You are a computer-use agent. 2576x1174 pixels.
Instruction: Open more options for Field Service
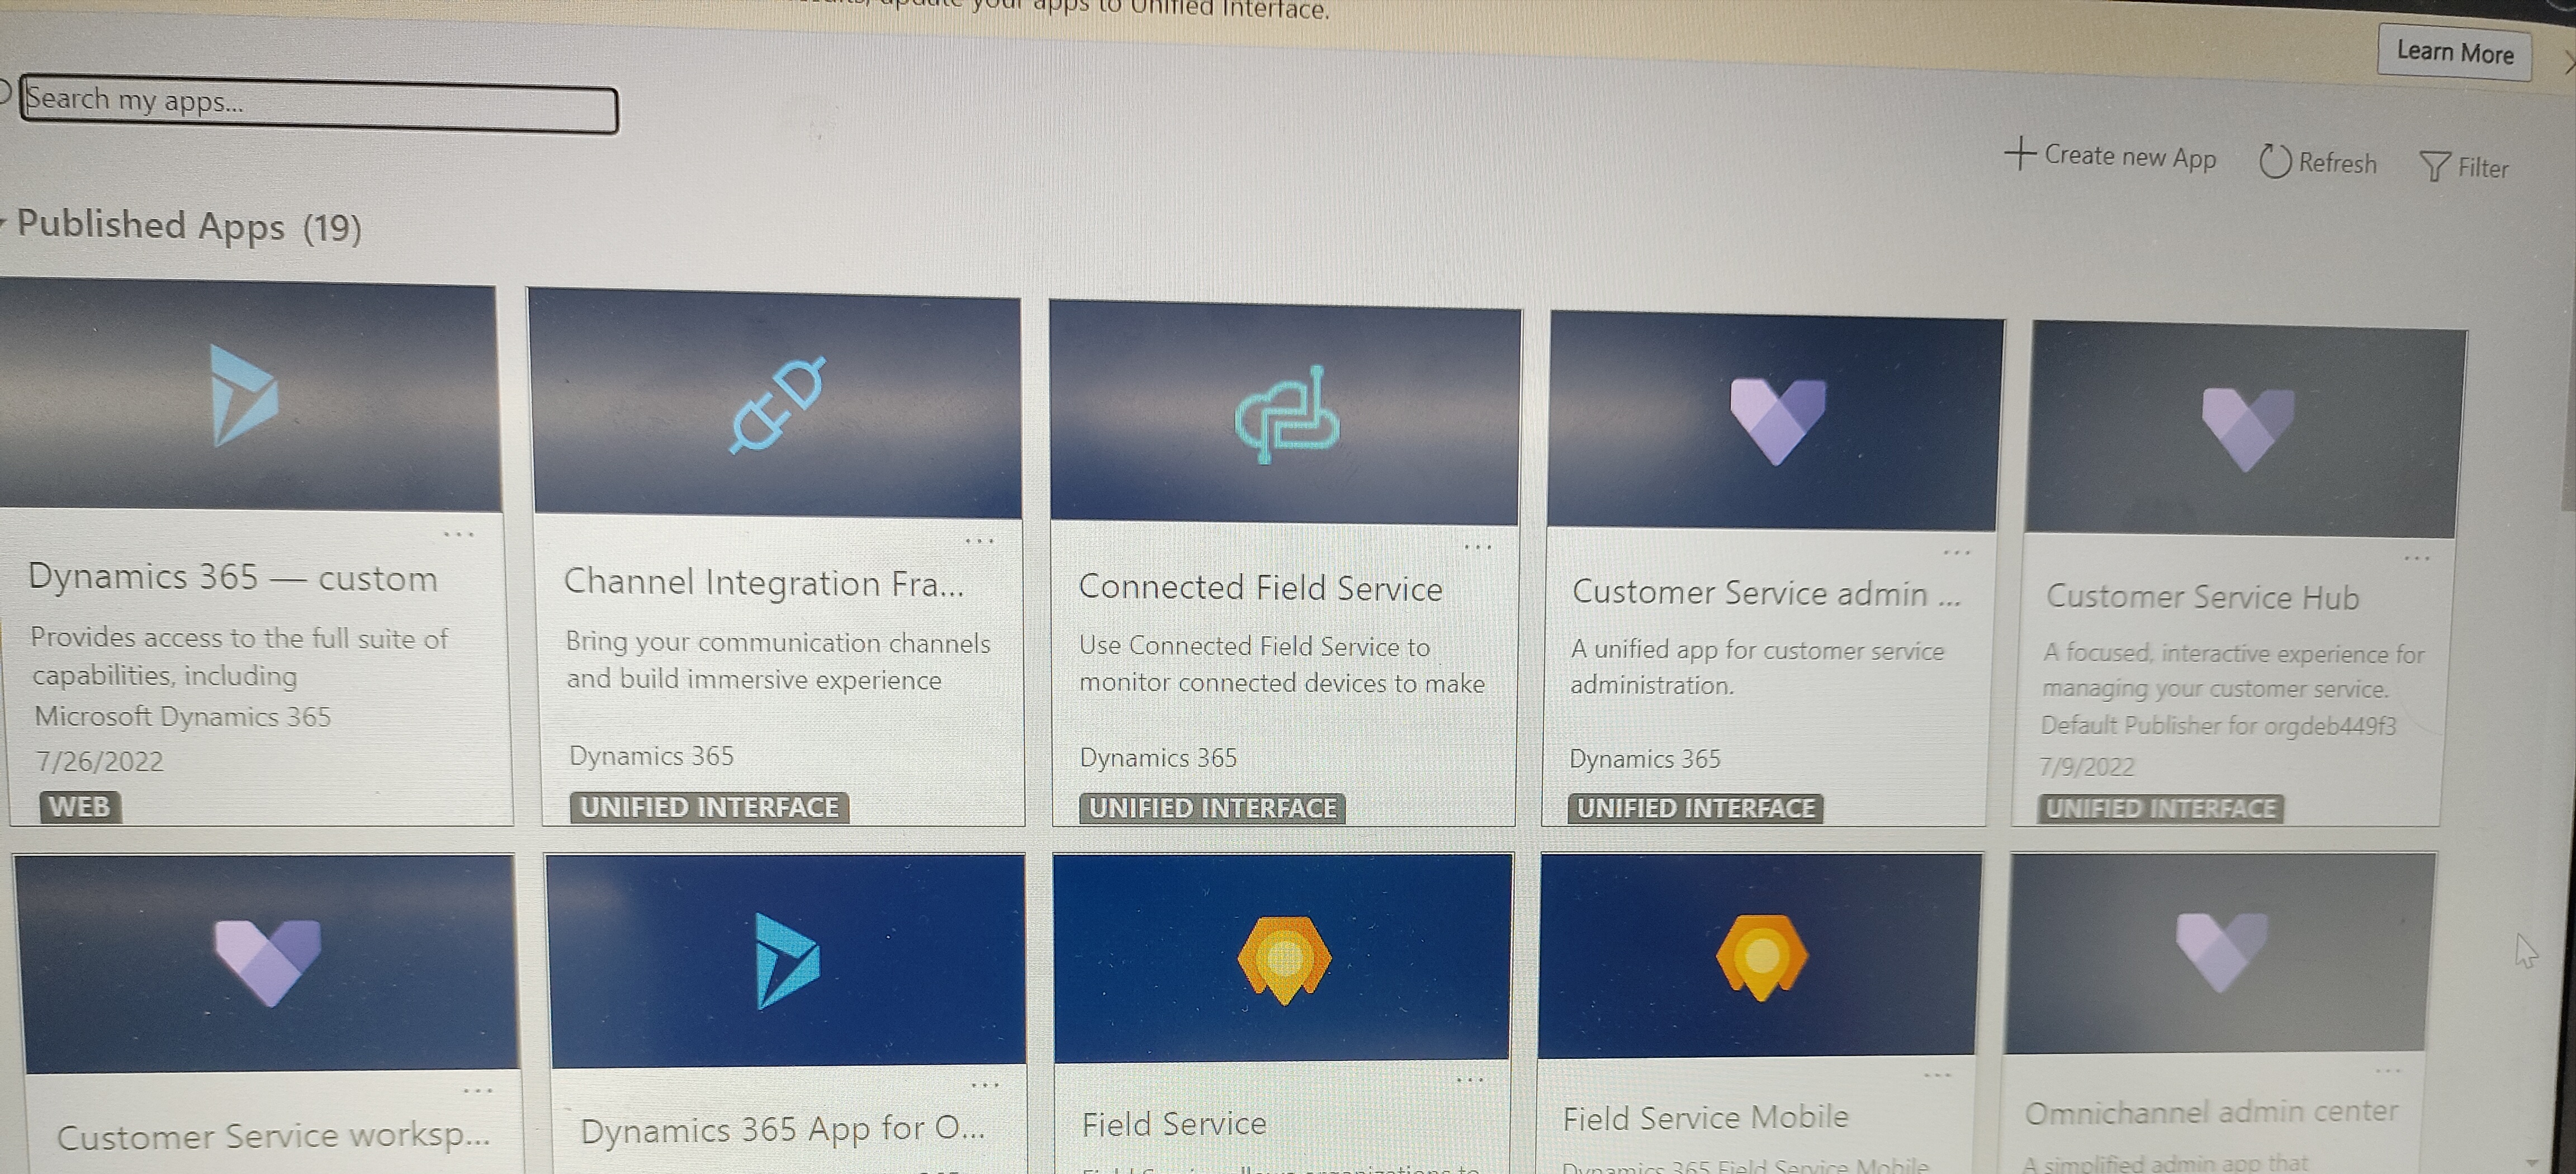[x=1469, y=1080]
